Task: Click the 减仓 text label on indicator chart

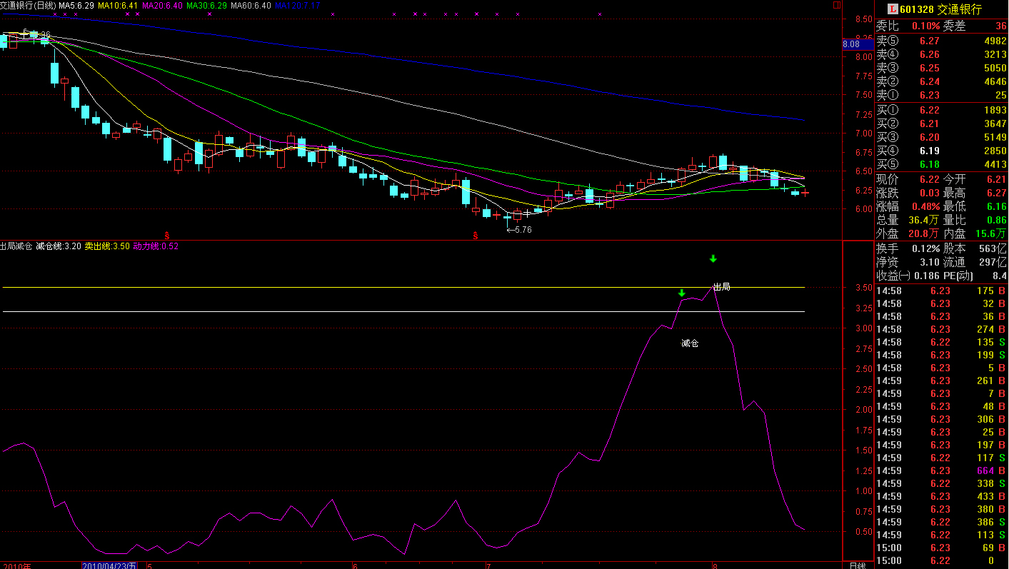Action: (690, 343)
